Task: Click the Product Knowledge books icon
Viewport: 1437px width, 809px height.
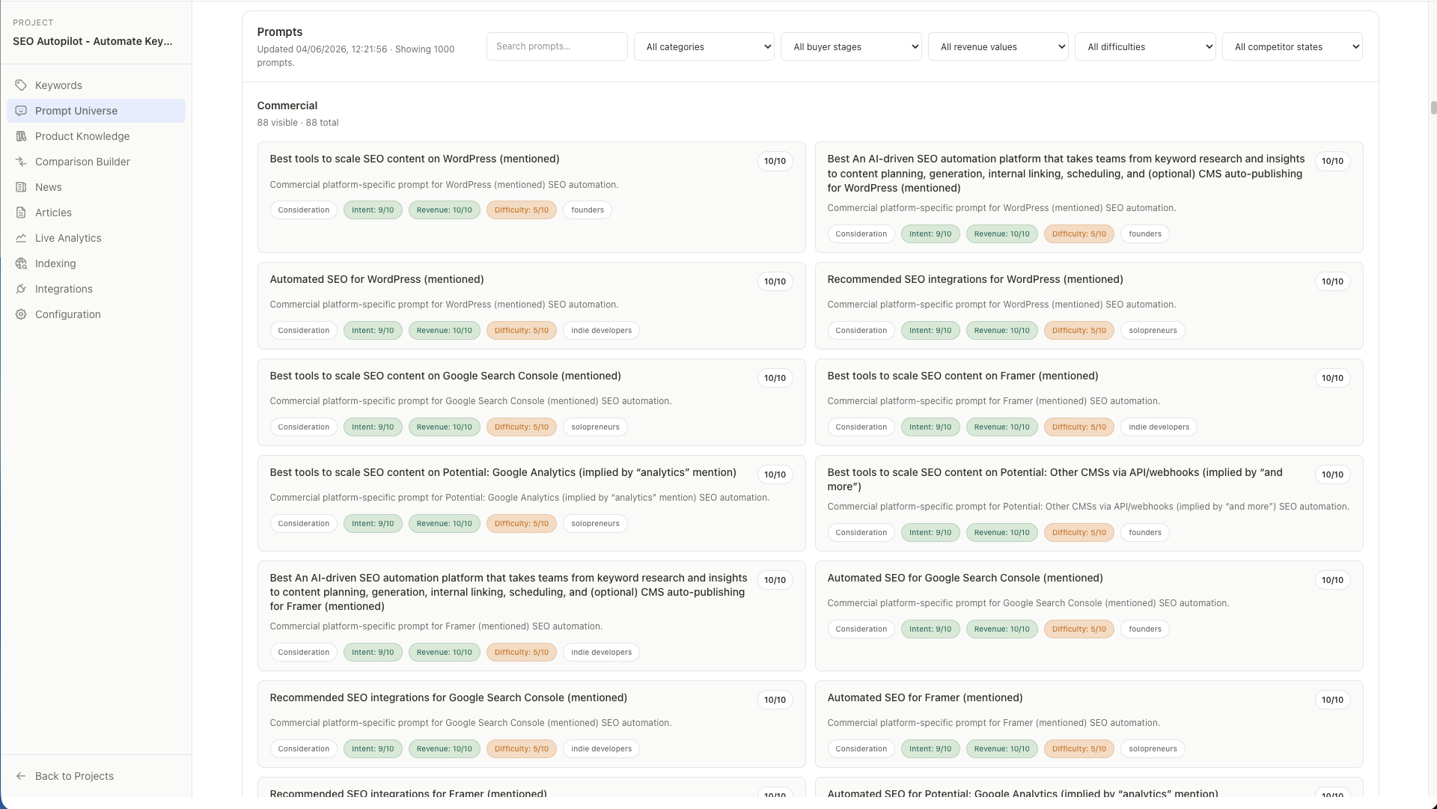Action: [21, 136]
